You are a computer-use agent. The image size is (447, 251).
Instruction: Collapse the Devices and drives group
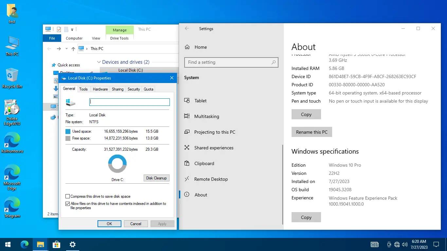99,62
